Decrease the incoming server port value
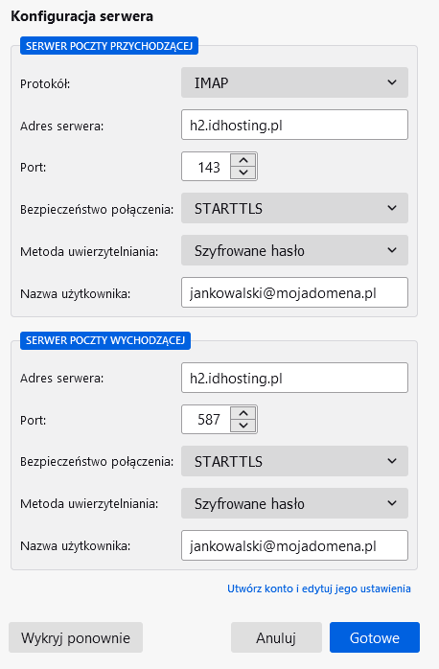 (243, 173)
